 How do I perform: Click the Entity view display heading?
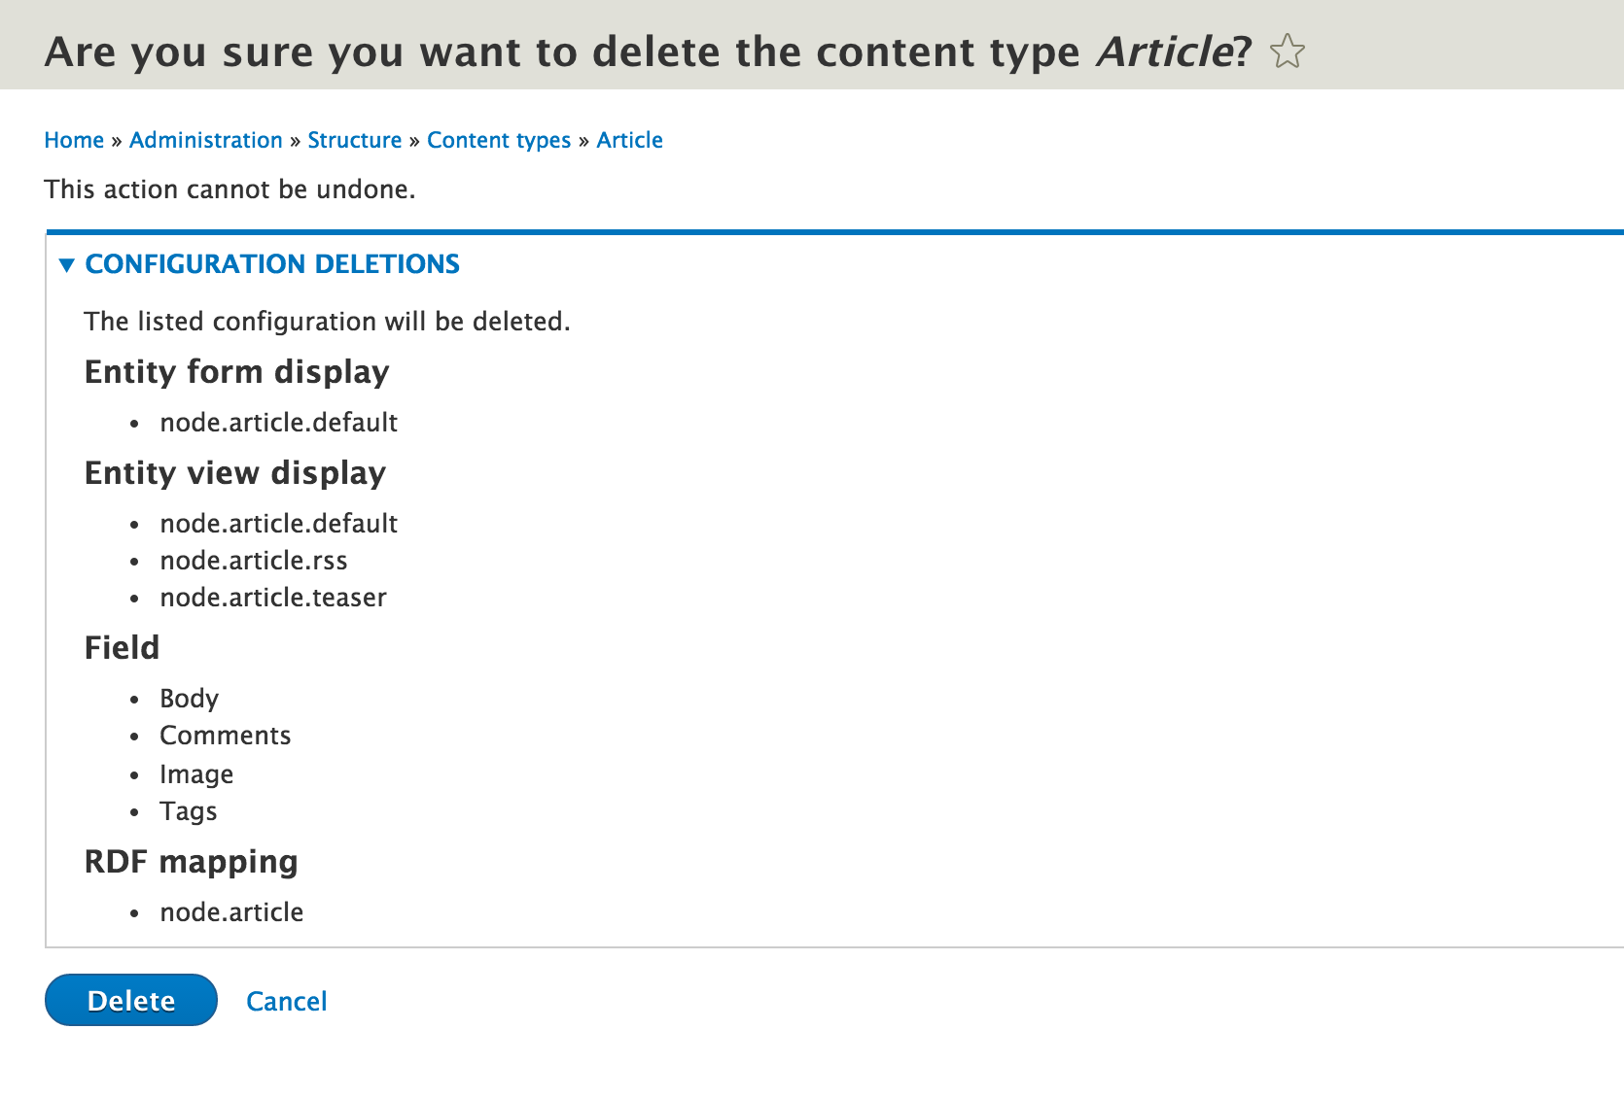(x=234, y=473)
